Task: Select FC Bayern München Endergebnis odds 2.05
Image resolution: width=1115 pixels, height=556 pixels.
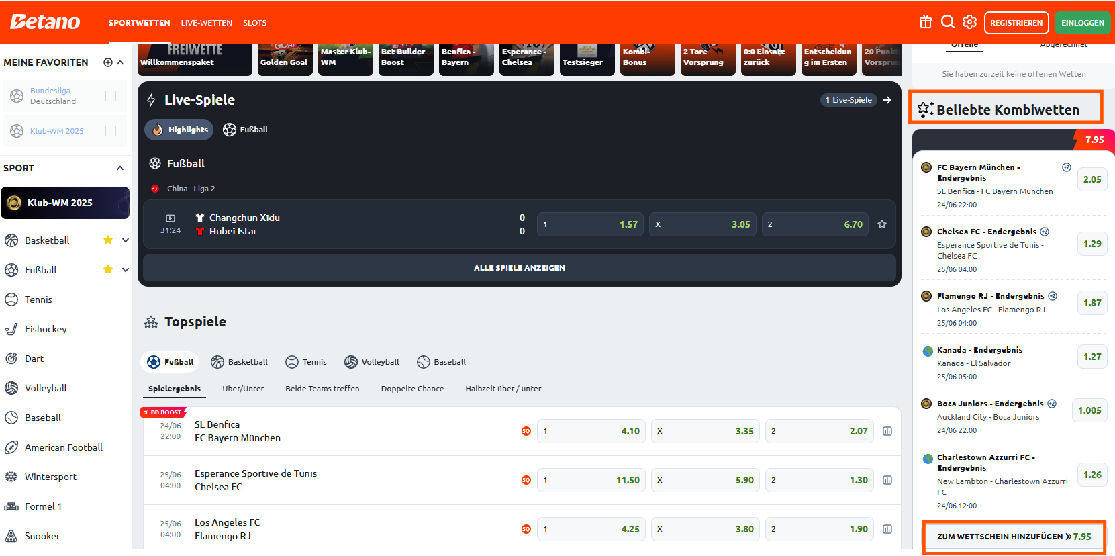Action: 1092,179
